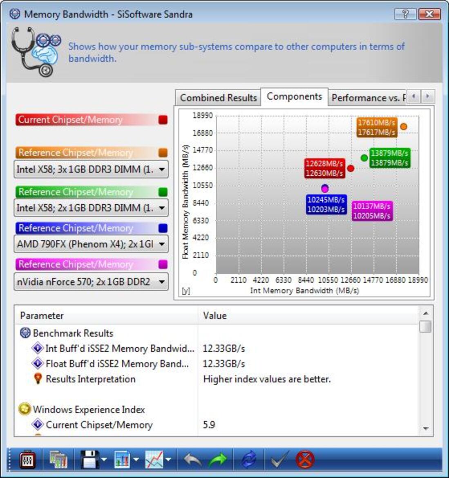Click the help question mark button
Viewport: 449px width, 478px height.
click(405, 14)
